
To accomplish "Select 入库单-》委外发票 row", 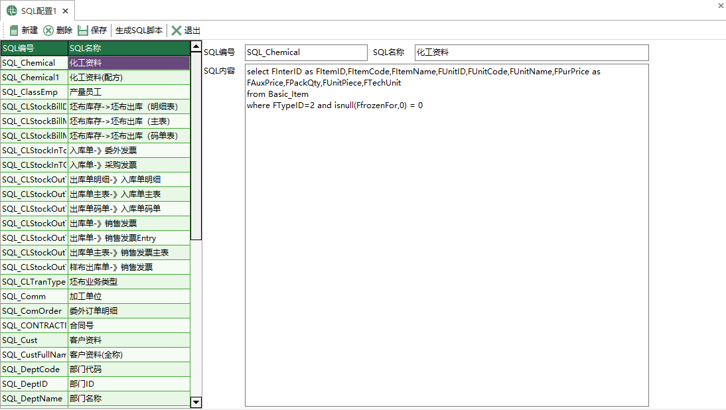I will point(129,151).
